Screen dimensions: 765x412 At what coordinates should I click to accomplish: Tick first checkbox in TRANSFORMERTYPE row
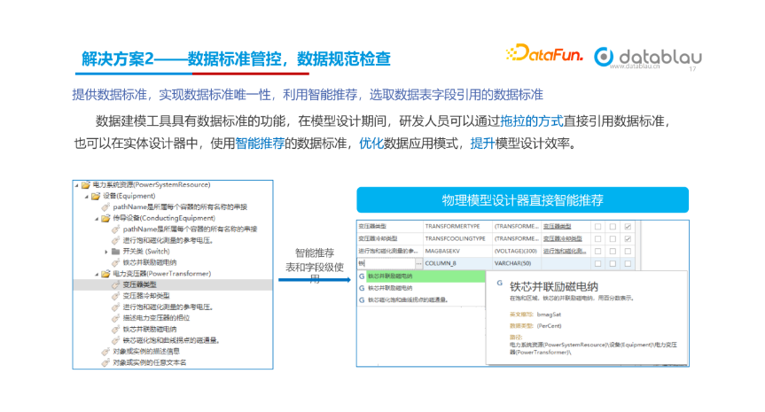coord(597,226)
